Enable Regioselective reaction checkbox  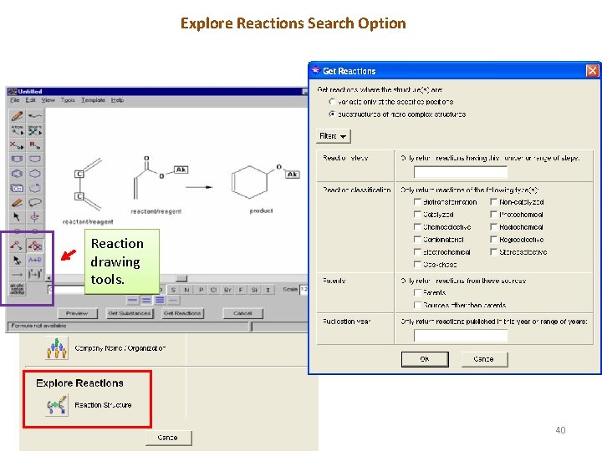[494, 240]
